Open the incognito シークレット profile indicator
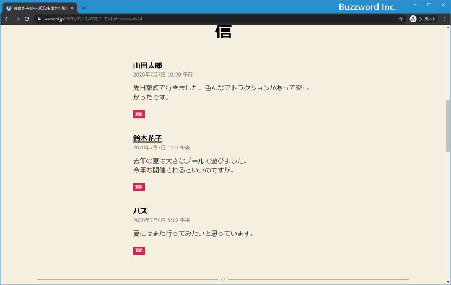451x285 pixels. 423,19
